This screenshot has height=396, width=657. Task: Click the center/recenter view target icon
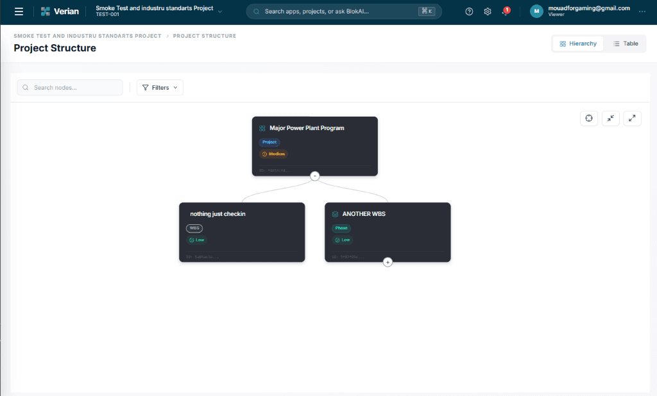pyautogui.click(x=589, y=118)
